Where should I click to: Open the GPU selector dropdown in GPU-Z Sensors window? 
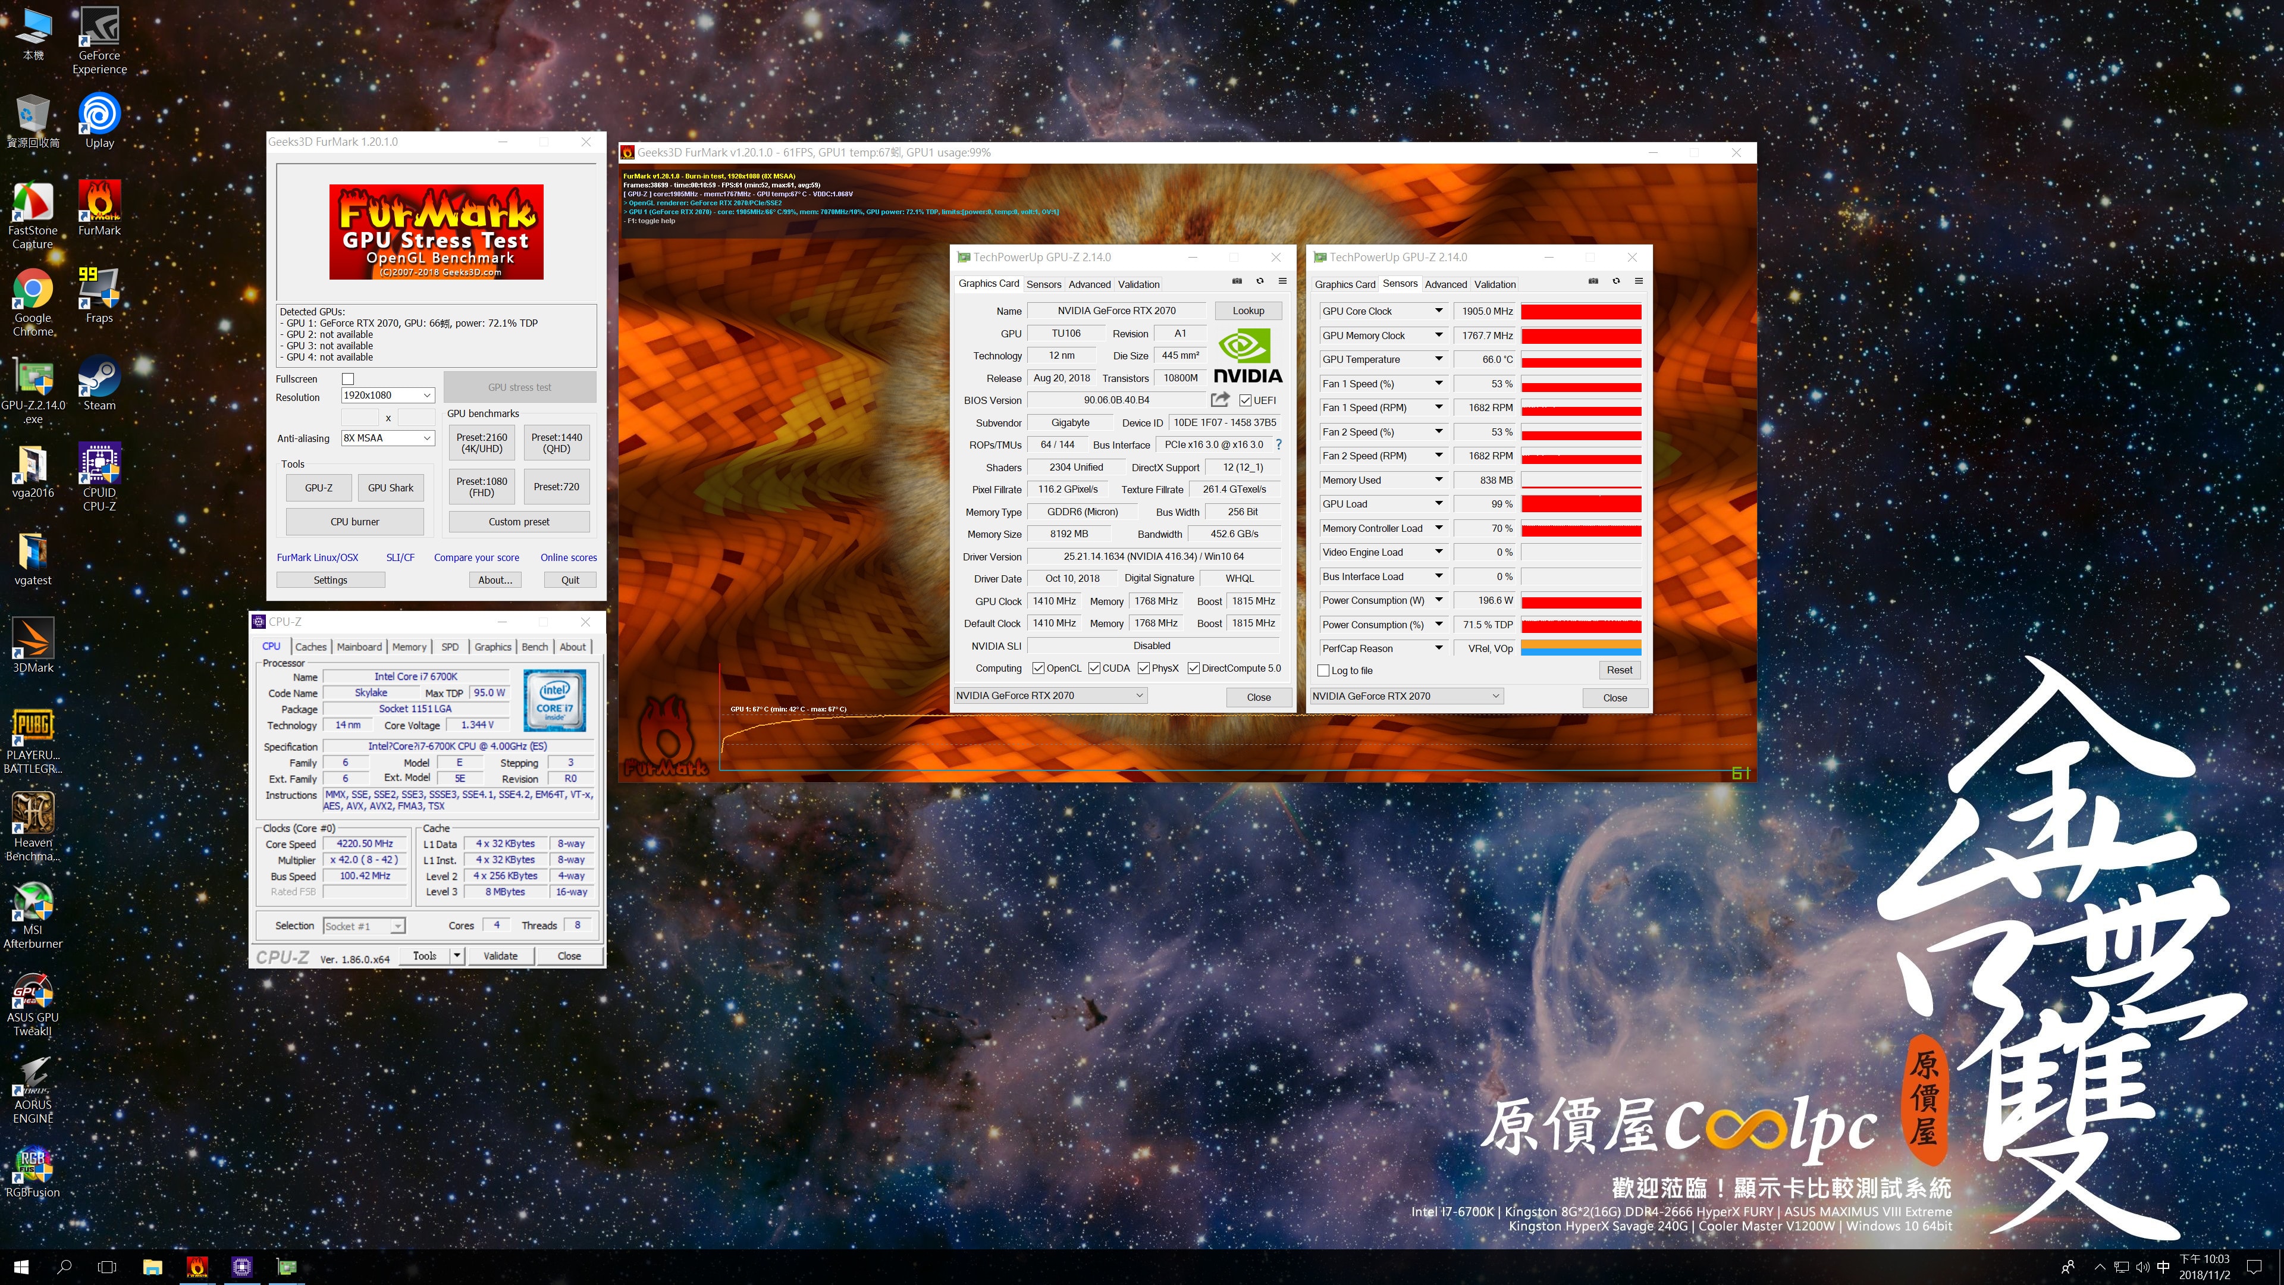click(1406, 696)
